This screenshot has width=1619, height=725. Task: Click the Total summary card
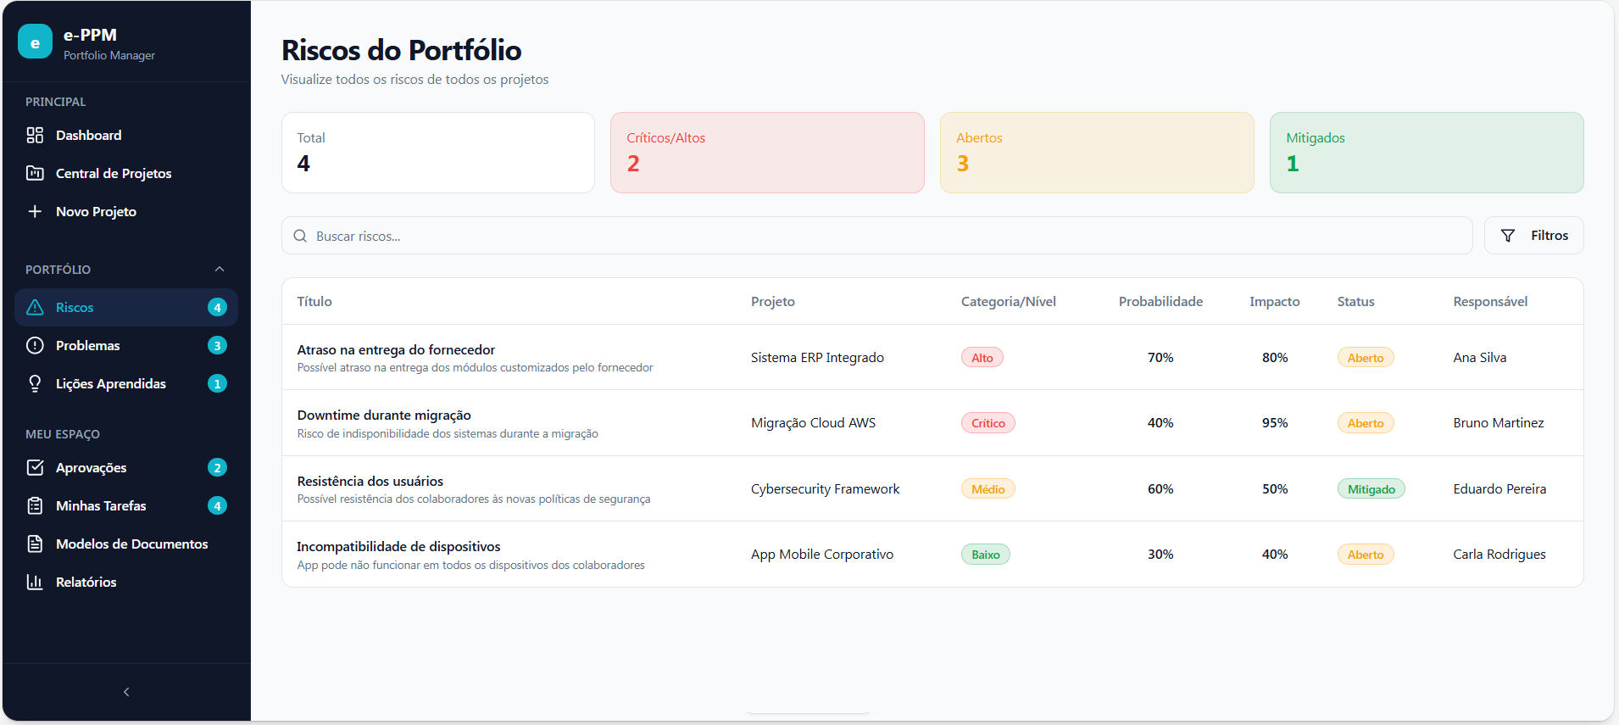[x=438, y=153]
